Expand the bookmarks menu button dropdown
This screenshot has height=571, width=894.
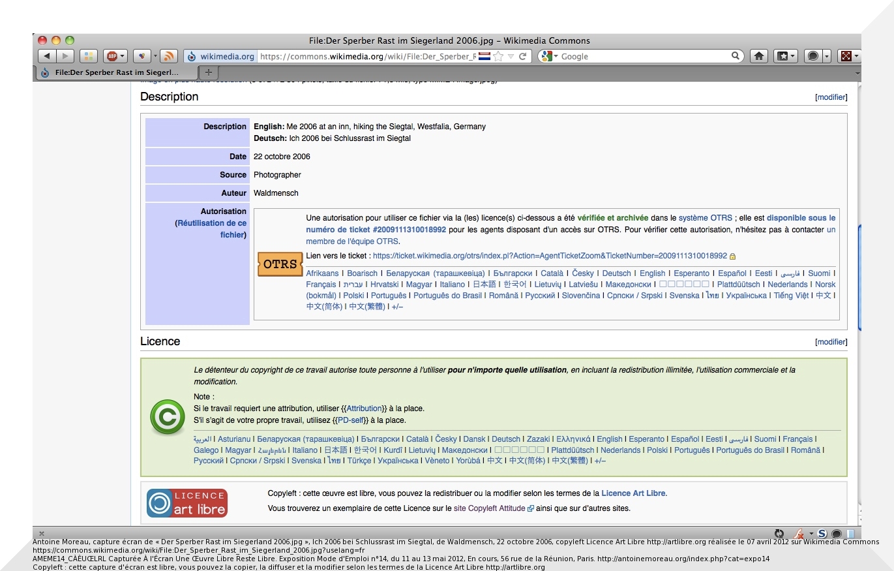[x=794, y=56]
